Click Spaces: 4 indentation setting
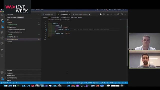The width and height of the screenshot is (160, 90). coord(96,83)
